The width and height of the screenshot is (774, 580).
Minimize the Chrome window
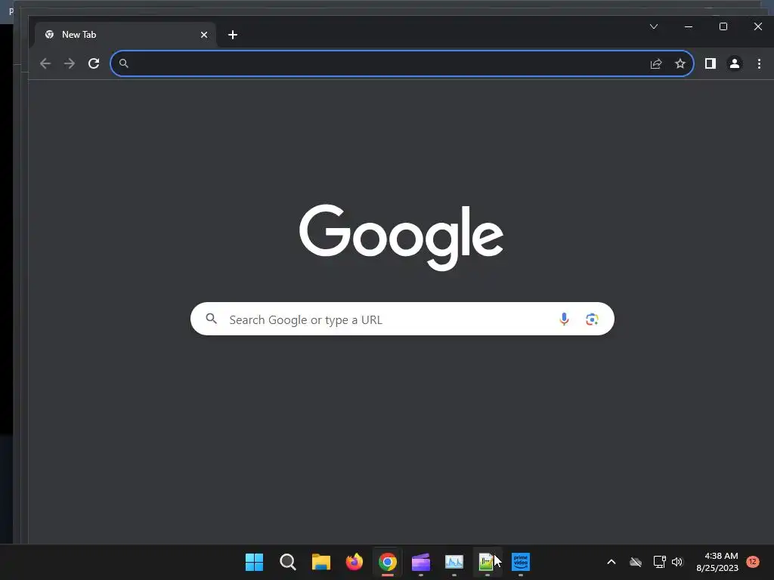[689, 26]
